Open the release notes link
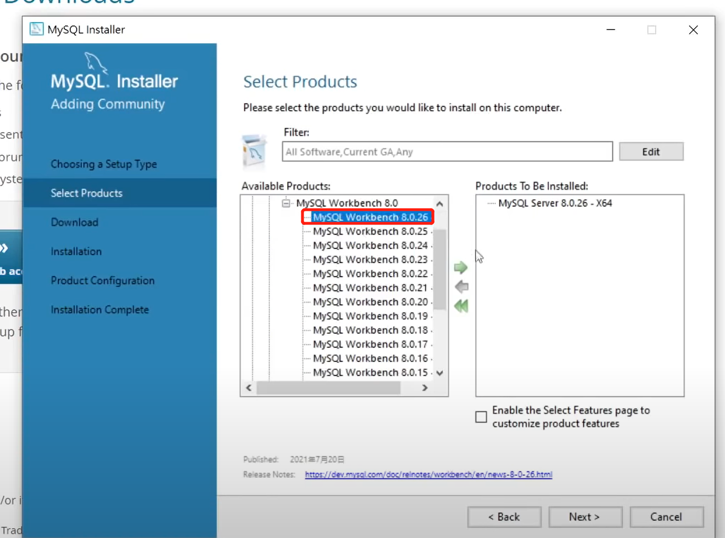This screenshot has height=538, width=725. (x=428, y=474)
